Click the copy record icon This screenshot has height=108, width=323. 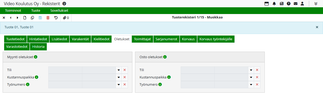point(32,18)
